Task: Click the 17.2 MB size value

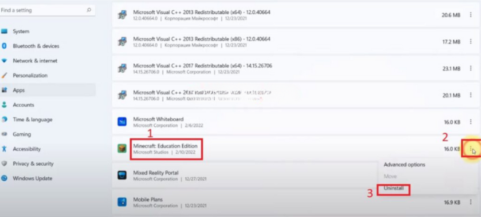Action: tap(451, 42)
